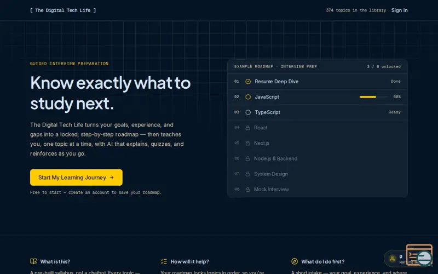Open the learners count people icon
Screen dimensions: 438x274
393,258
